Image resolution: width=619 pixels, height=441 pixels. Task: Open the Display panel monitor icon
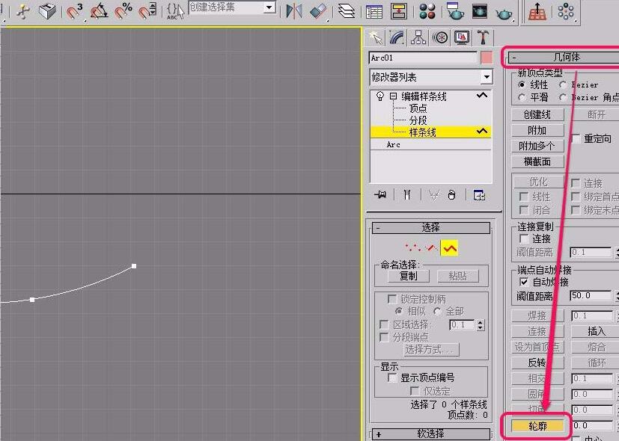460,37
